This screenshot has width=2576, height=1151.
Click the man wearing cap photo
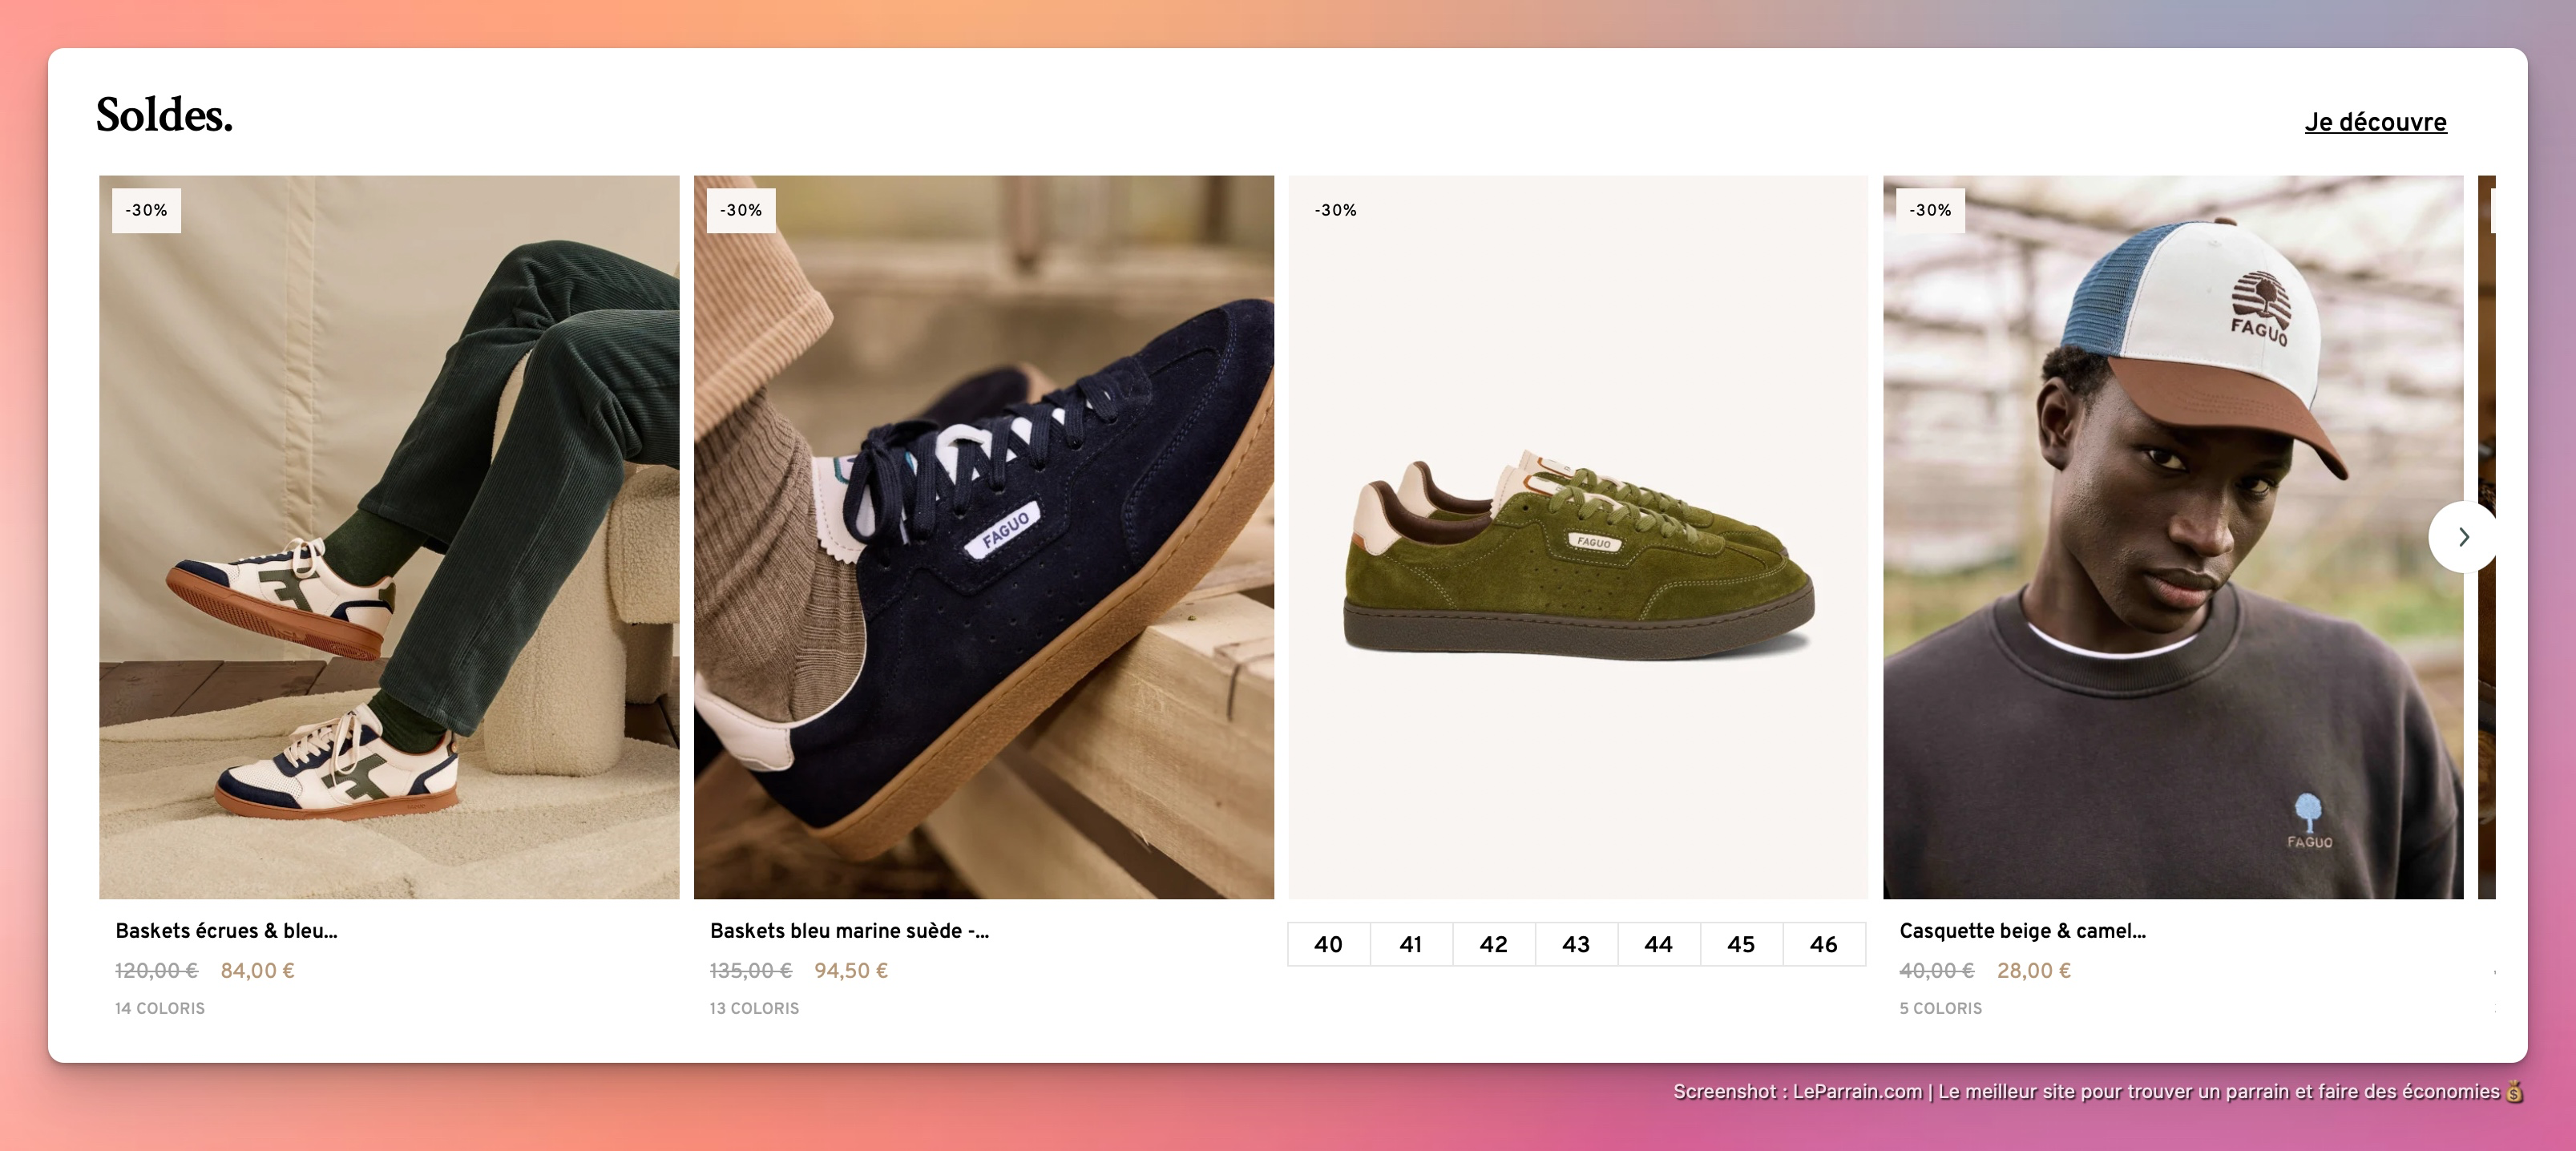coord(2172,537)
